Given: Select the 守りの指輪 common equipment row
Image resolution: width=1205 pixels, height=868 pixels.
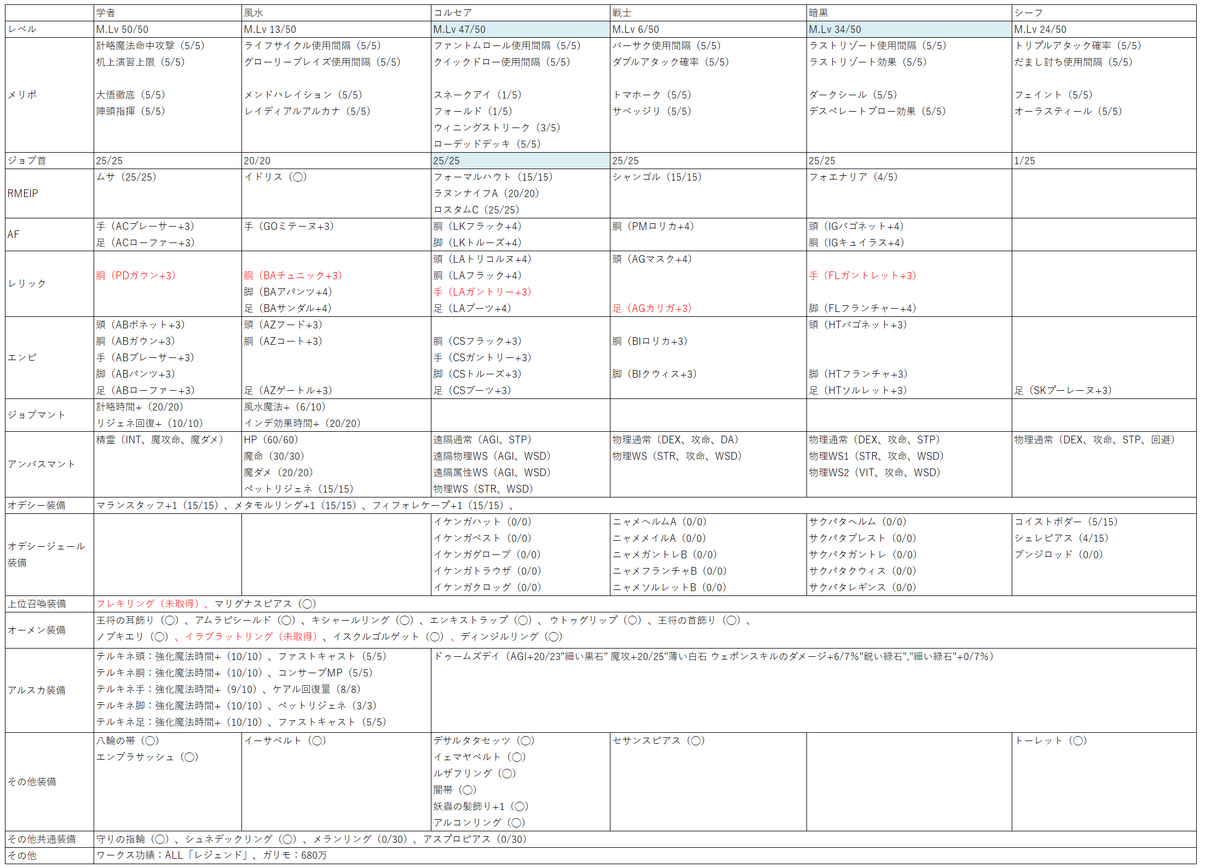Looking at the screenshot, I should coord(311,839).
